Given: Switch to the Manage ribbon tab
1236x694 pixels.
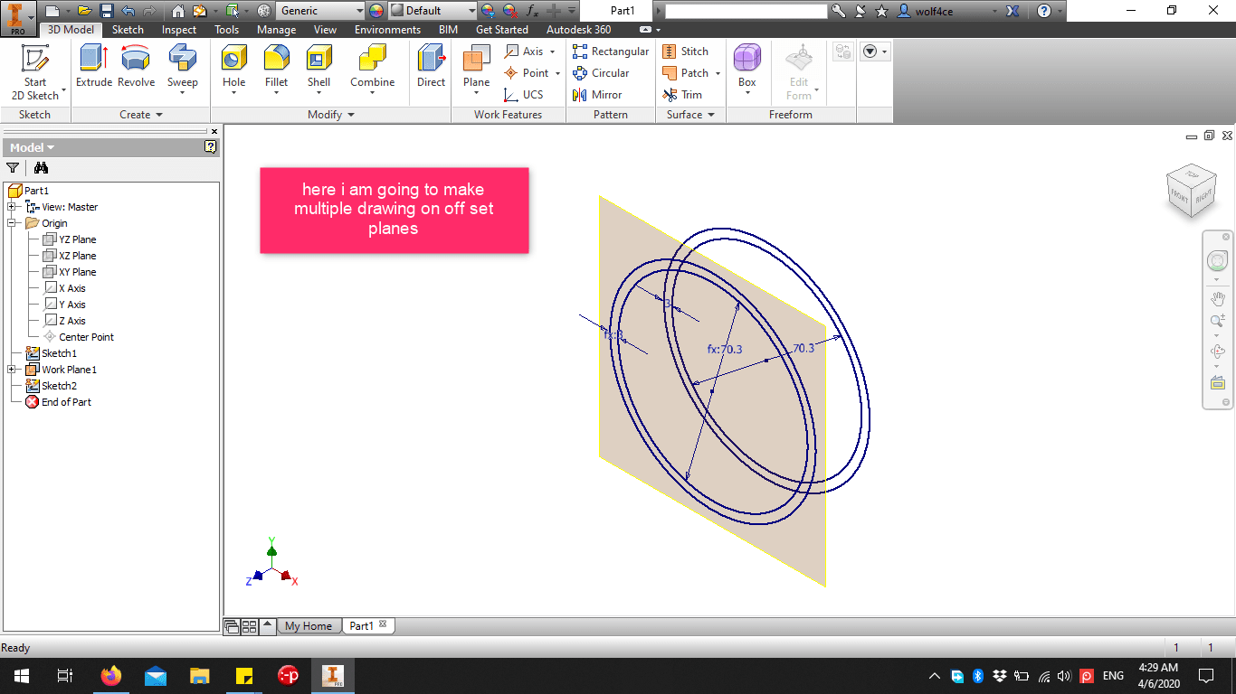Looking at the screenshot, I should click(x=276, y=30).
